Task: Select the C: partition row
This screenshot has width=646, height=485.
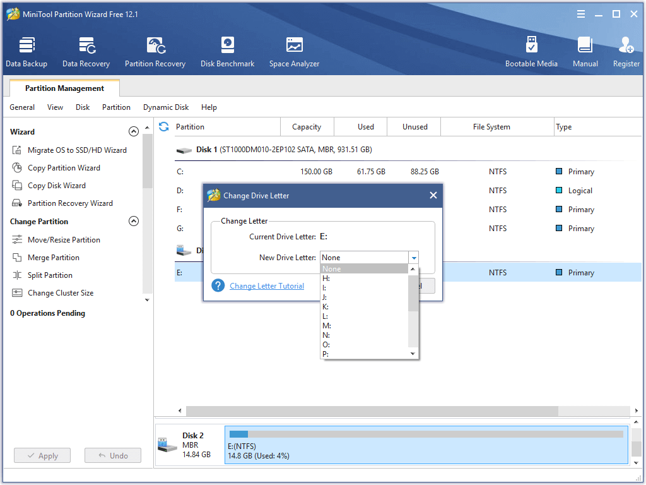Action: pyautogui.click(x=408, y=172)
